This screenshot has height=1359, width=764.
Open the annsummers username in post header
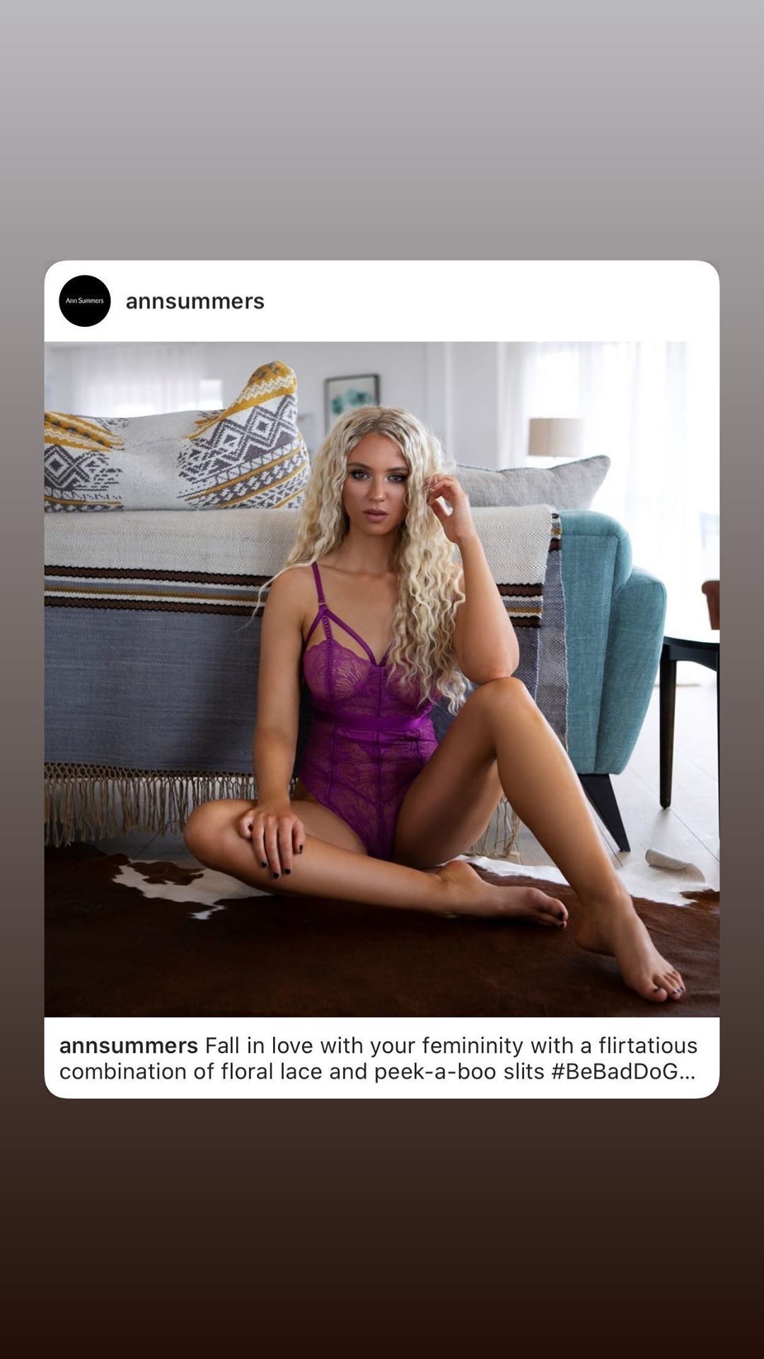(x=195, y=302)
